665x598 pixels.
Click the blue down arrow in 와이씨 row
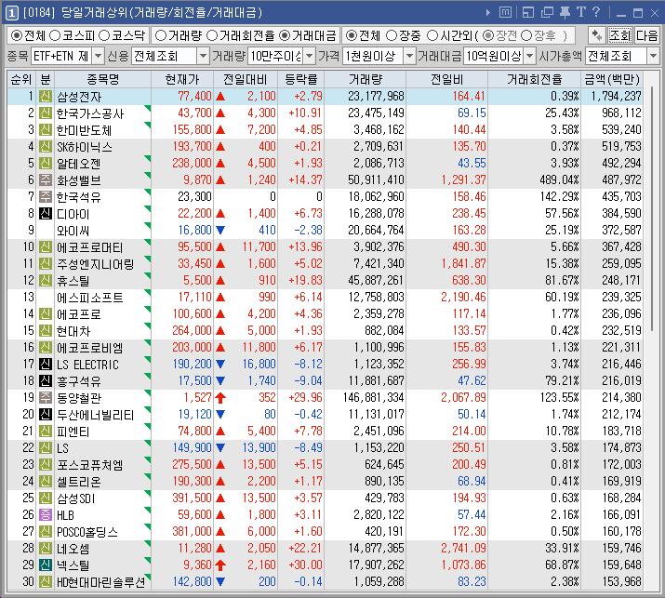coord(220,231)
